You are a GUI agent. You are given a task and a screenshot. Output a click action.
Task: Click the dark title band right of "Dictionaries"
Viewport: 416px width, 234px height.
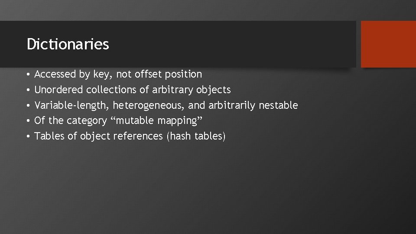234,44
